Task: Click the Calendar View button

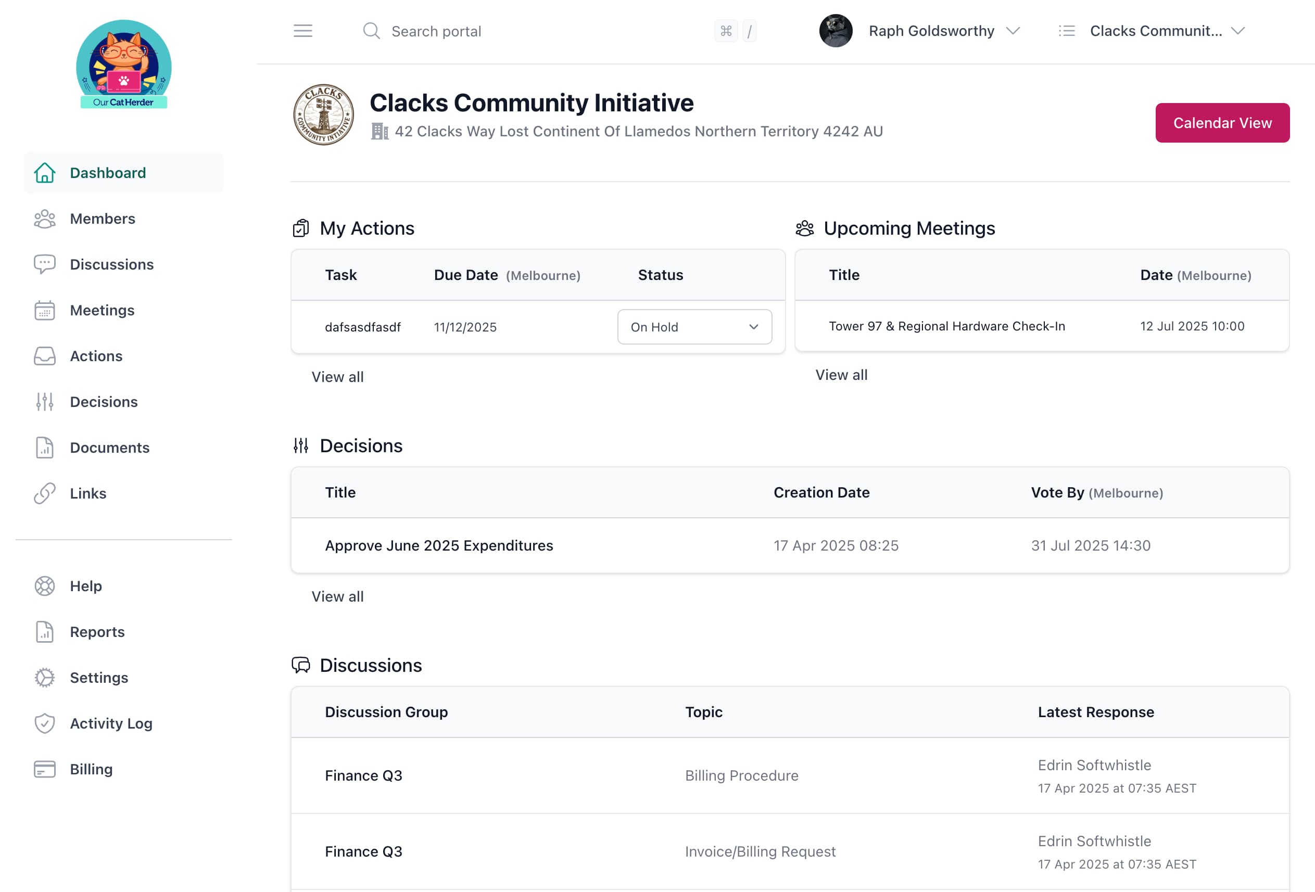Action: 1222,123
